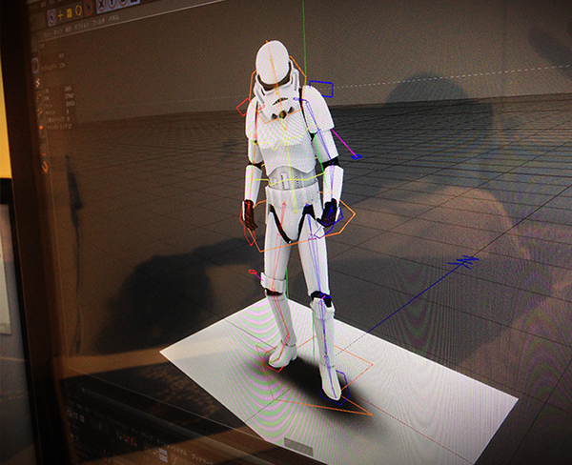Click the blue Z axis handle on floor
This screenshot has height=465, width=572.
(x=463, y=262)
